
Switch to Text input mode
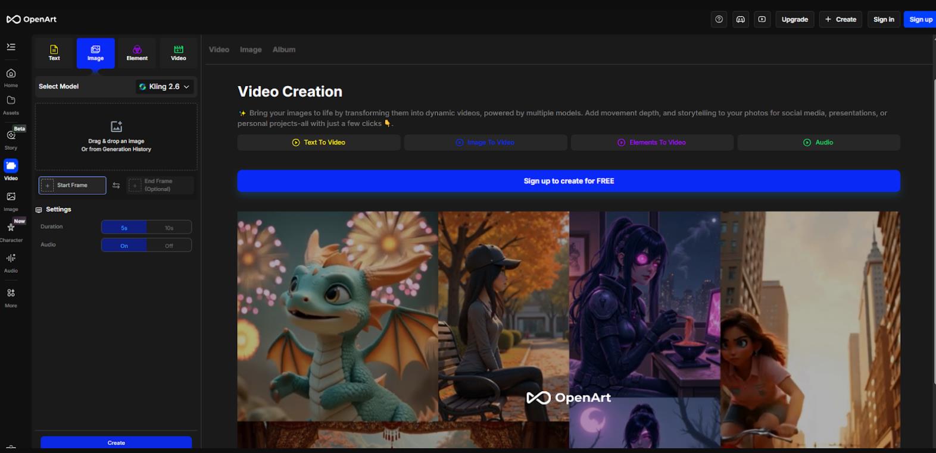(54, 53)
